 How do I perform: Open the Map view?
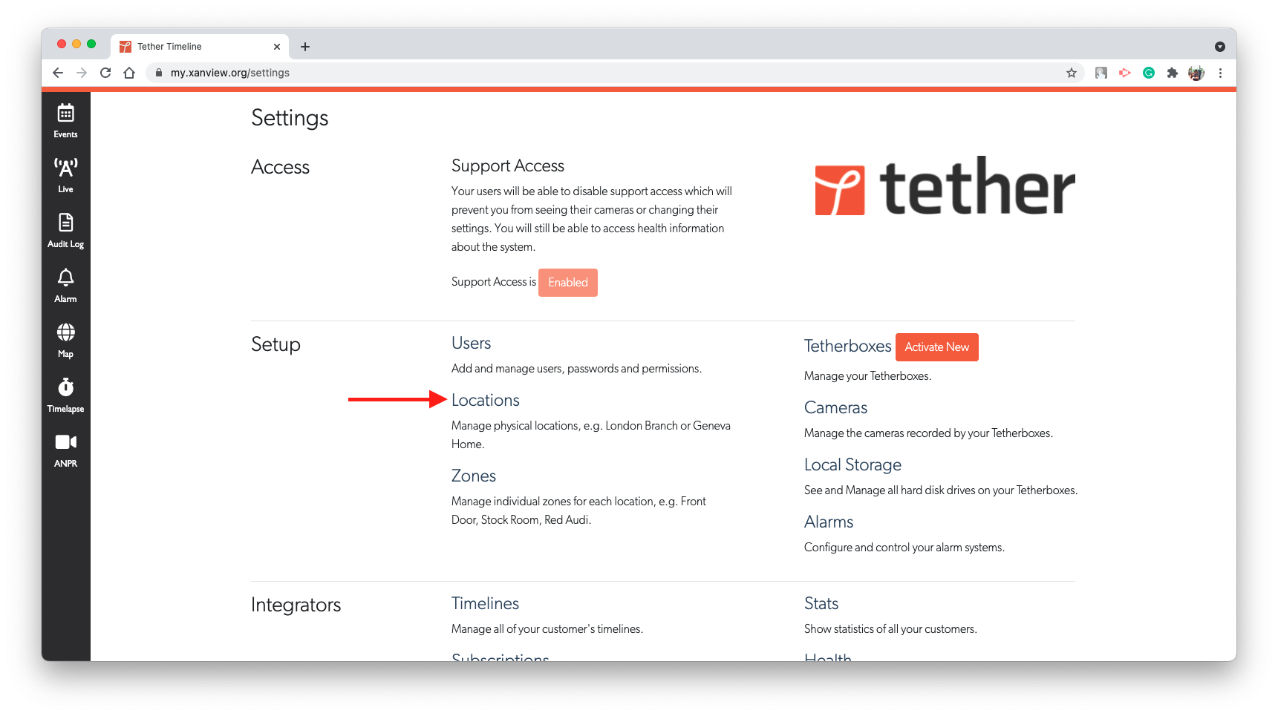tap(65, 335)
